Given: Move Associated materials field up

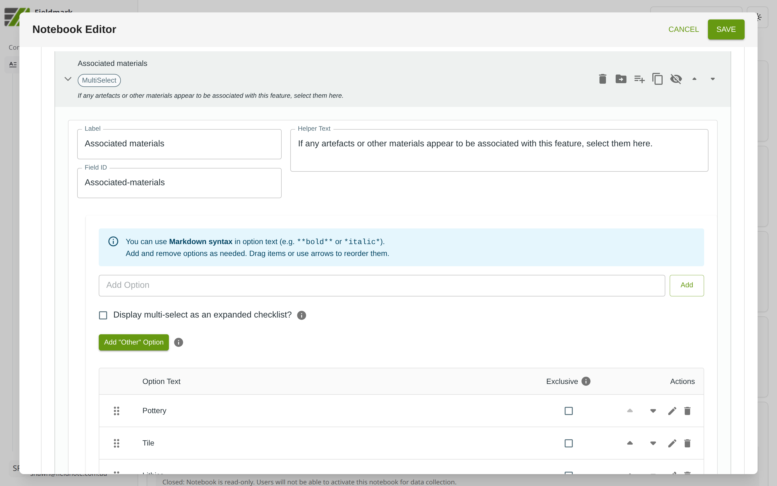Looking at the screenshot, I should 694,79.
